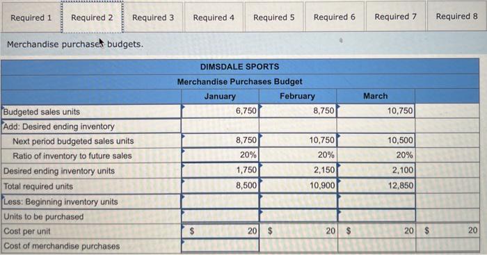Select the 'Next period budgeted sales units' label
This screenshot has width=487, height=255.
coord(73,141)
